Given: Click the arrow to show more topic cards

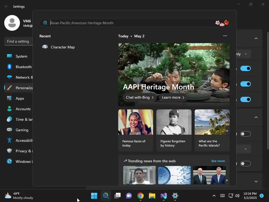Looking at the screenshot, I should [x=227, y=131].
